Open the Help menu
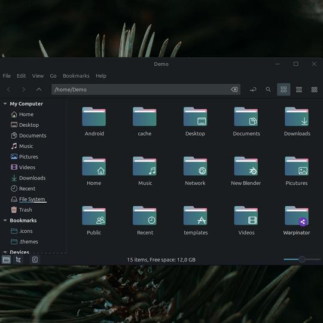Image resolution: width=323 pixels, height=323 pixels. pos(101,76)
